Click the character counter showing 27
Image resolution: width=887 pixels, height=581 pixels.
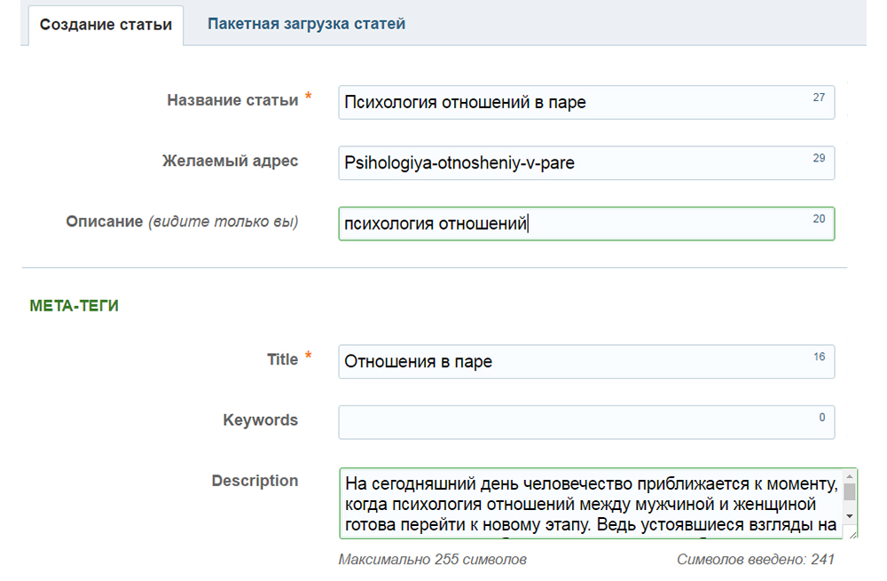pos(818,98)
